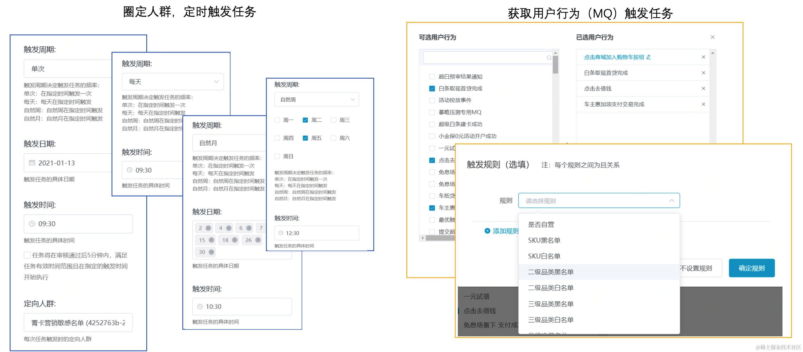803x352 pixels.
Task: Open the 每天 trigger period dropdown
Action: 173,82
